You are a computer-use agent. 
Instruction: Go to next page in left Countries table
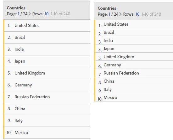coord(30,14)
